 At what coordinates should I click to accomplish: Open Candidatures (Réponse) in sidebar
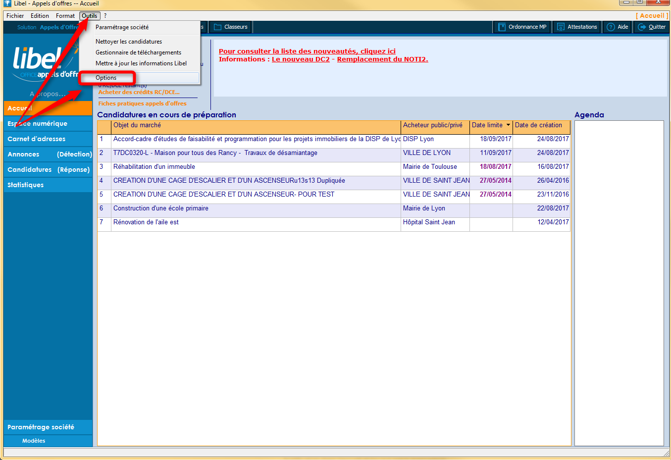[48, 169]
